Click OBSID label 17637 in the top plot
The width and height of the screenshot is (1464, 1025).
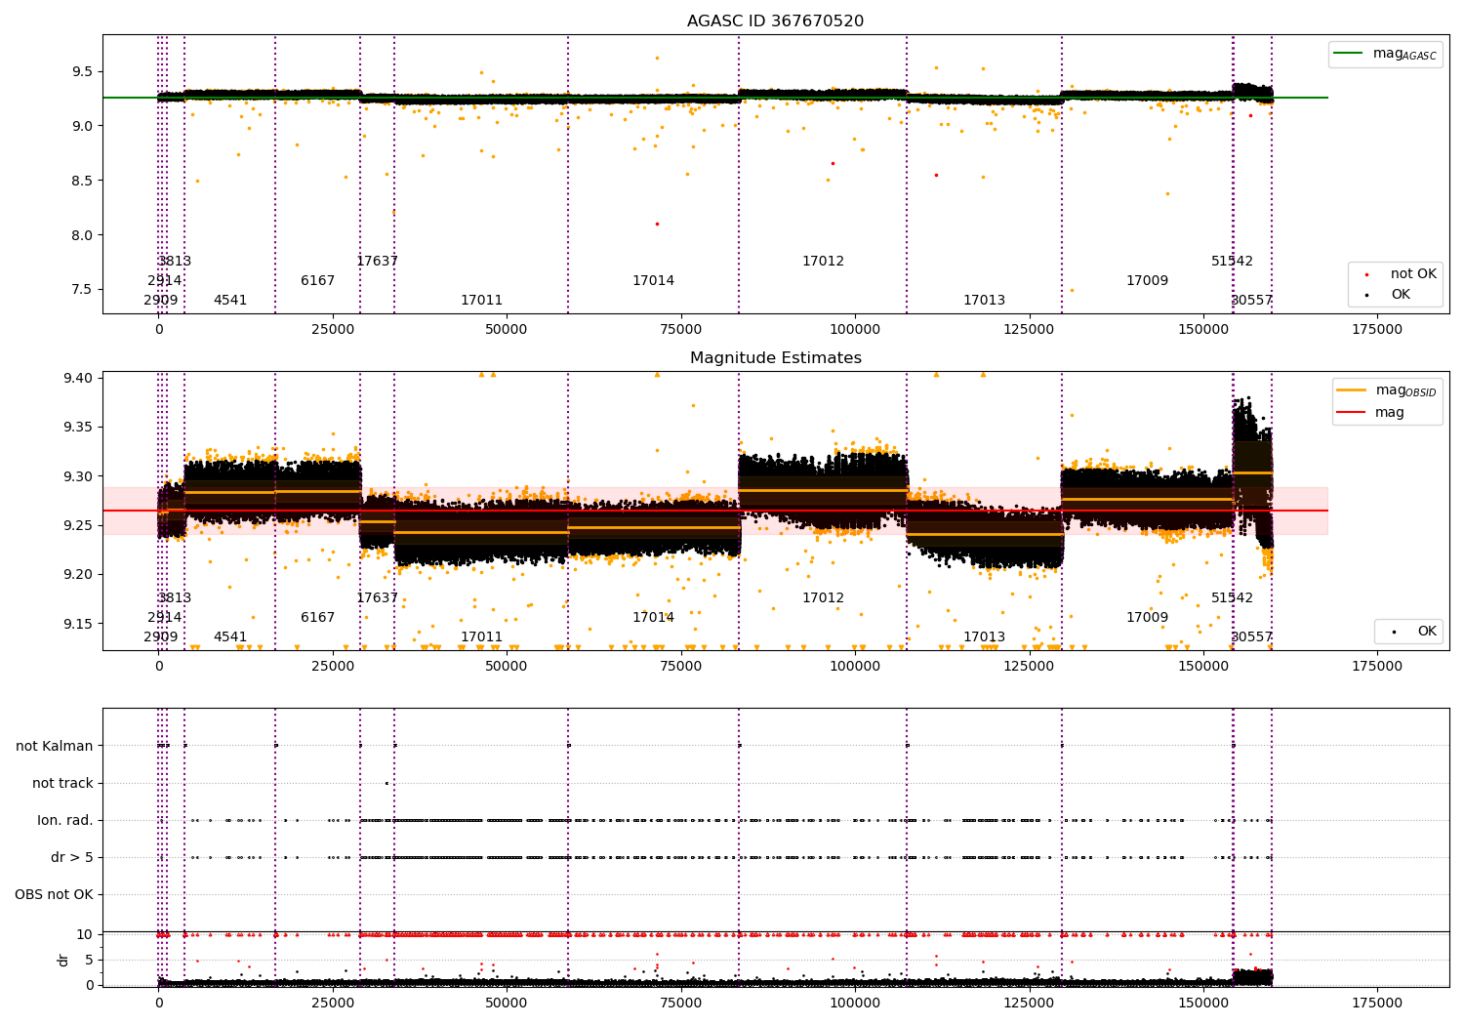378,262
